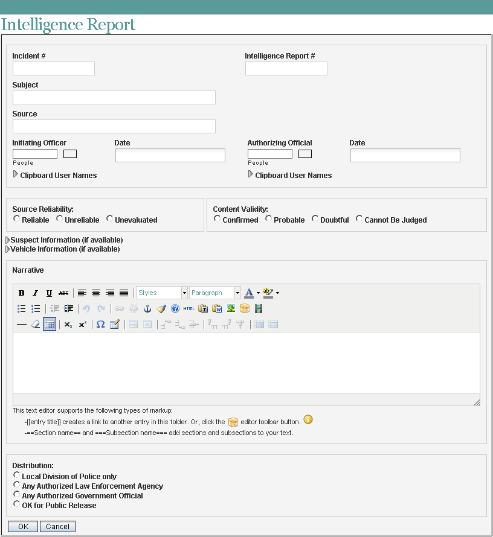This screenshot has height=537, width=493.
Task: Toggle underline formatting
Action: (x=49, y=293)
